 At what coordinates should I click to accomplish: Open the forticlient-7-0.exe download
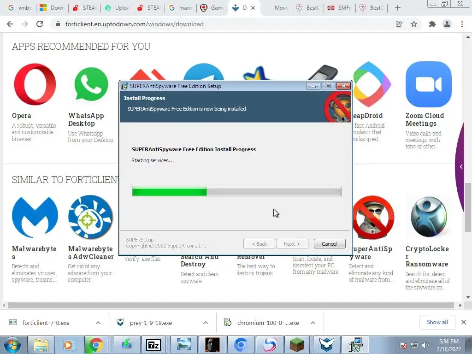[46, 323]
